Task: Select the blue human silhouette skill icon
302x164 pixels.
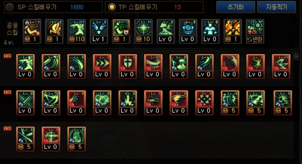Action: click(210, 31)
